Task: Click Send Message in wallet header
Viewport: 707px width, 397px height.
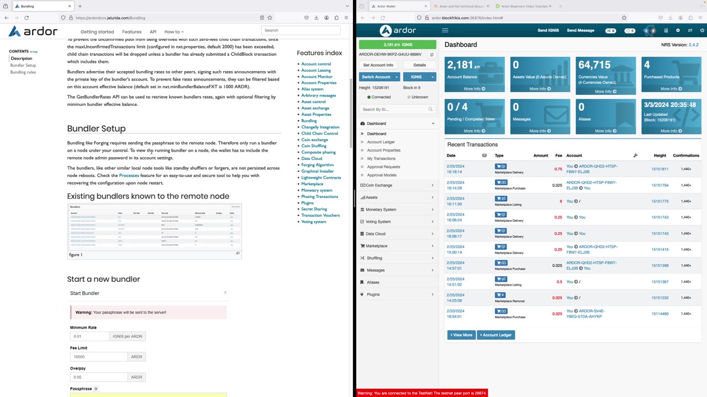Action: point(581,30)
